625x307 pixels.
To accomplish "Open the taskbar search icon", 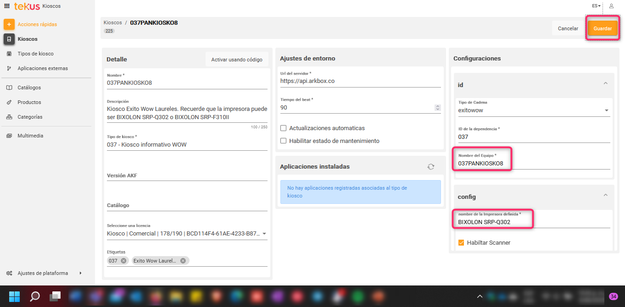I will tap(35, 296).
